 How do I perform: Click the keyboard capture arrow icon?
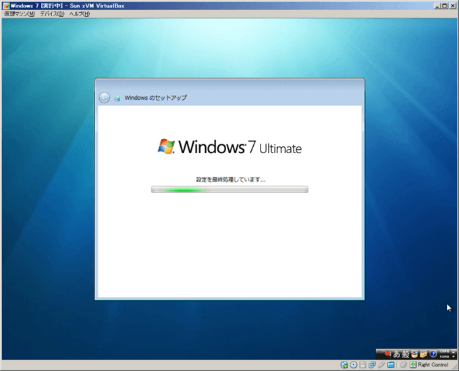(x=412, y=365)
